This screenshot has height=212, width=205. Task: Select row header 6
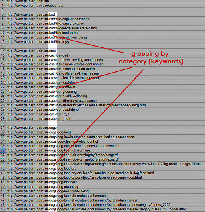point(3,14)
